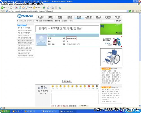Click the URL address bar field
This screenshot has width=141, height=113.
[67, 11]
